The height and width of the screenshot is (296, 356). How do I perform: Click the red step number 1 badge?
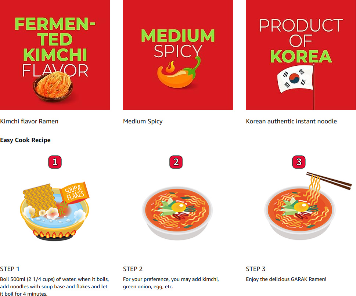coord(55,162)
